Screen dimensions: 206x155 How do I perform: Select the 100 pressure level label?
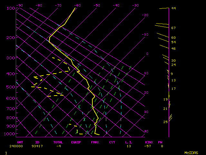(x=11, y=8)
